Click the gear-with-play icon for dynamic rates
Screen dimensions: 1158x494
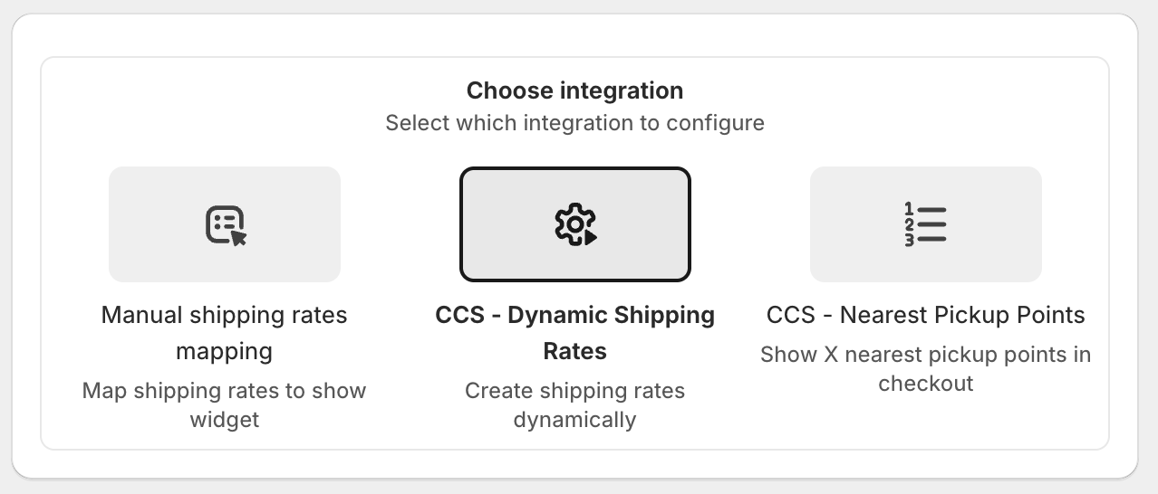575,225
